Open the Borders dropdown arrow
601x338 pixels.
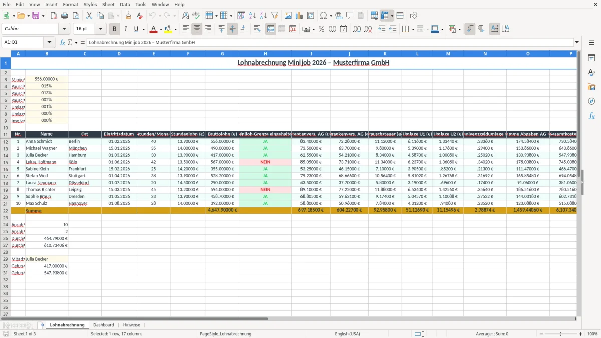click(412, 29)
